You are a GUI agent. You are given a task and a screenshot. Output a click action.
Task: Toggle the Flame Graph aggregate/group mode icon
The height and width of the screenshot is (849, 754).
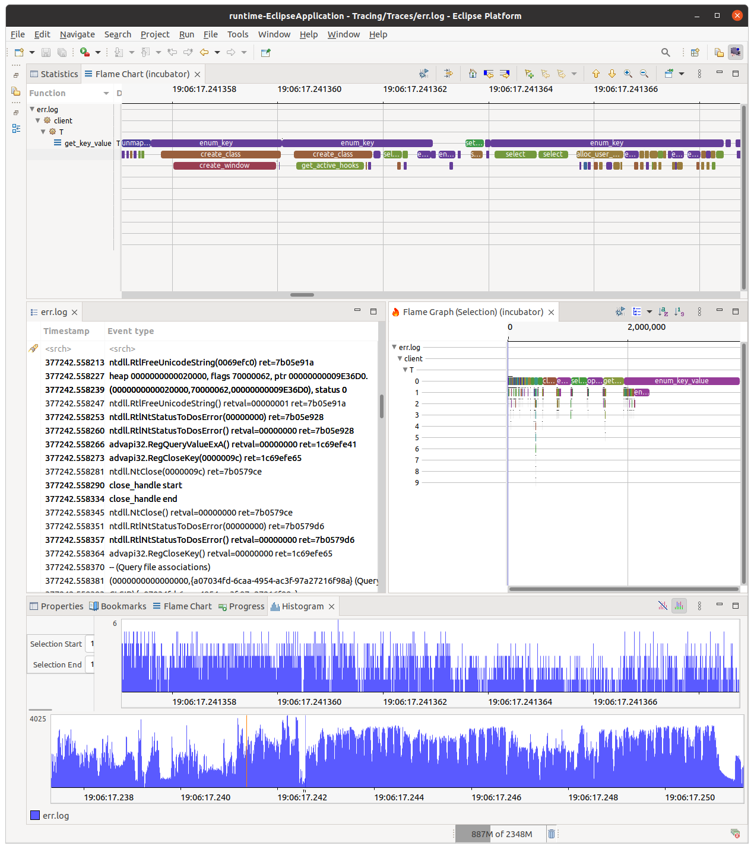point(637,311)
